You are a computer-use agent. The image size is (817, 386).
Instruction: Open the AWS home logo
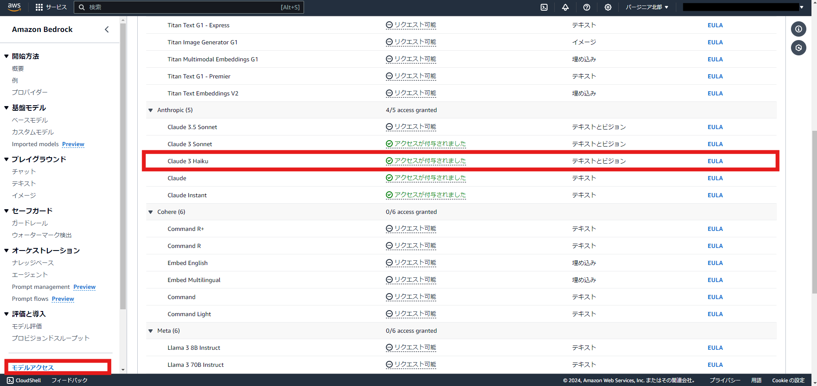(x=14, y=7)
